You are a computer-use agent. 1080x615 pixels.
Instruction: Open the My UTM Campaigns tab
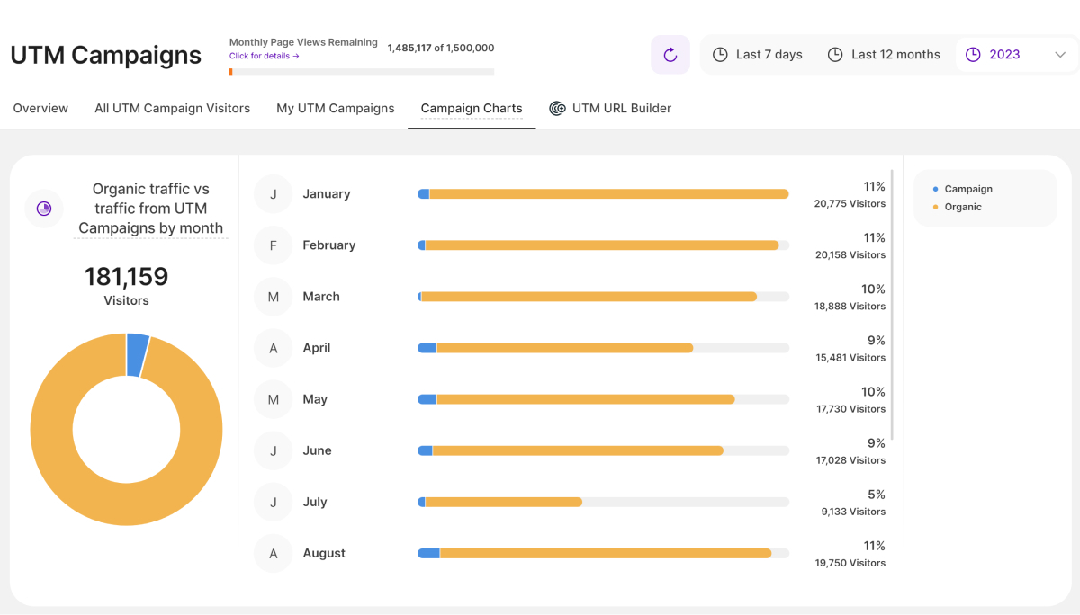335,109
